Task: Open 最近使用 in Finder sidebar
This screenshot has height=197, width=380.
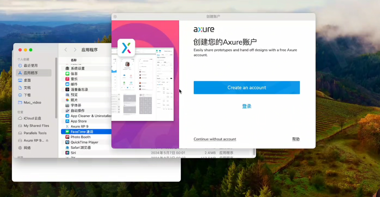Action: pyautogui.click(x=30, y=66)
